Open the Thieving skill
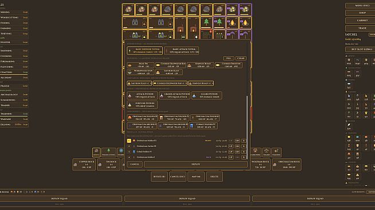The width and height of the screenshot is (375, 210). point(14,34)
